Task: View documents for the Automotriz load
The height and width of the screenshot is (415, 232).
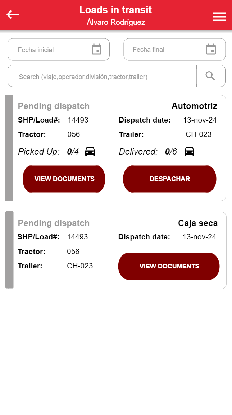Action: (x=64, y=179)
